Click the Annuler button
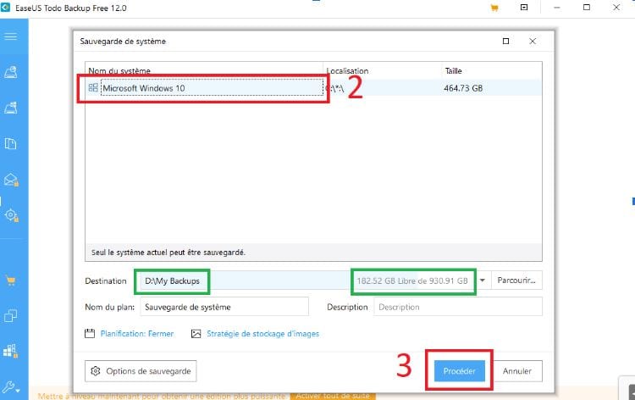This screenshot has height=400, width=635. point(517,371)
